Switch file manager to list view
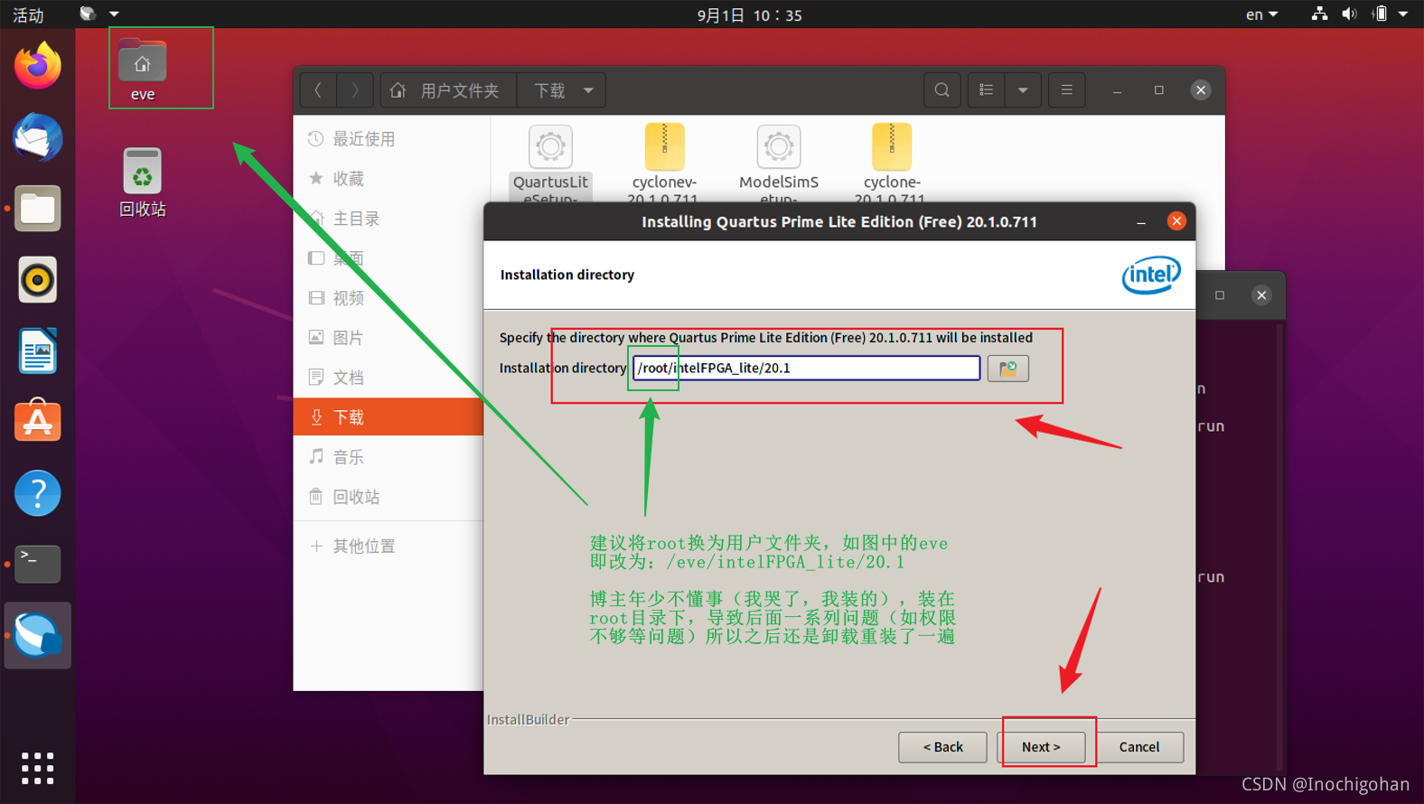This screenshot has height=804, width=1424. 986,90
